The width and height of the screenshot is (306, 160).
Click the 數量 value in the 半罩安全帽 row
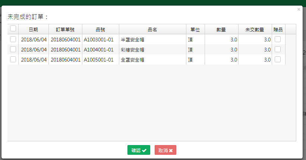[x=234, y=40]
